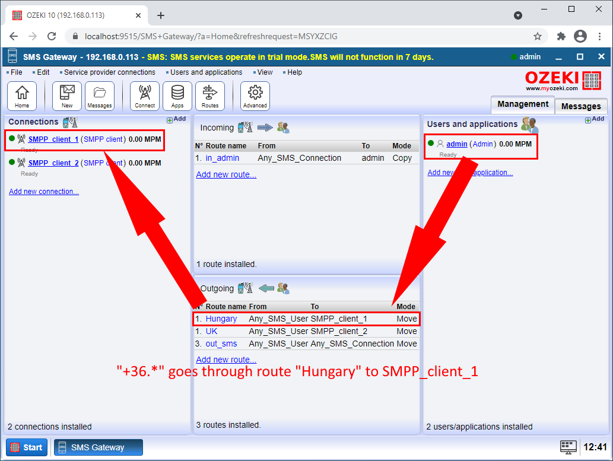613x461 pixels.
Task: Click the Start button in the Ozeki taskbar
Action: pos(27,447)
